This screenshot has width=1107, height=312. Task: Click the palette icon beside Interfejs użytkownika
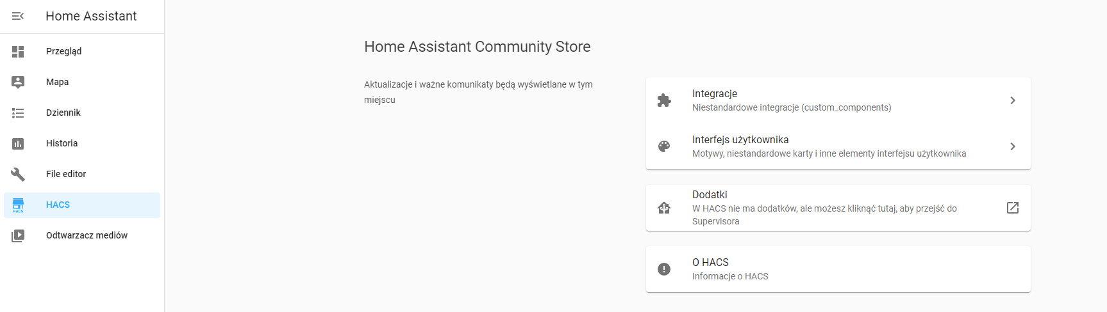click(x=664, y=146)
